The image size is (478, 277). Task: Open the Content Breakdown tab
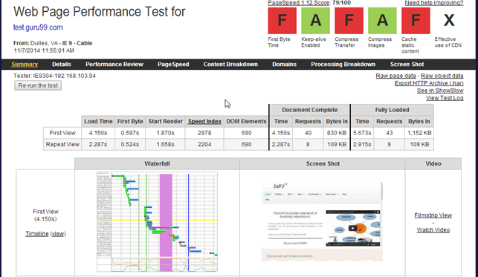[x=230, y=64]
